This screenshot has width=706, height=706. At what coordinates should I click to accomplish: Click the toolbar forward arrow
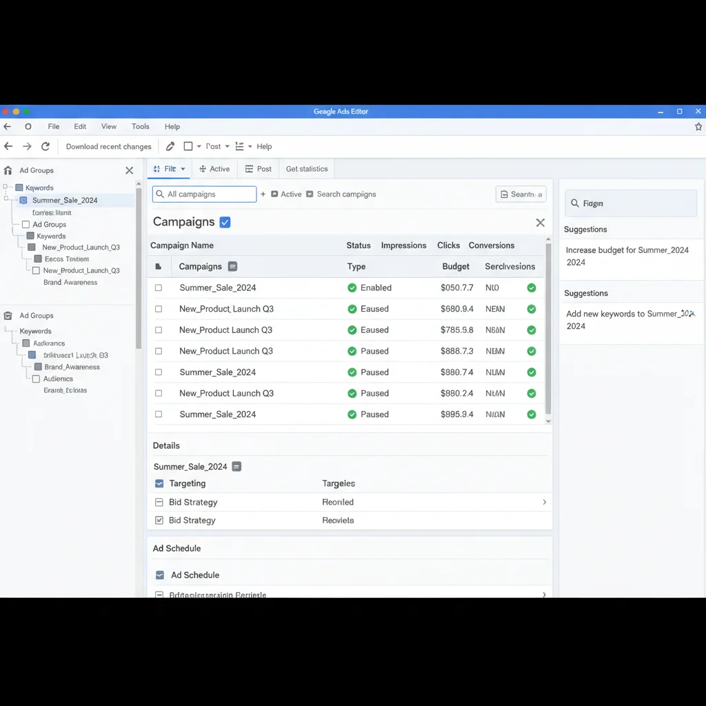[27, 146]
